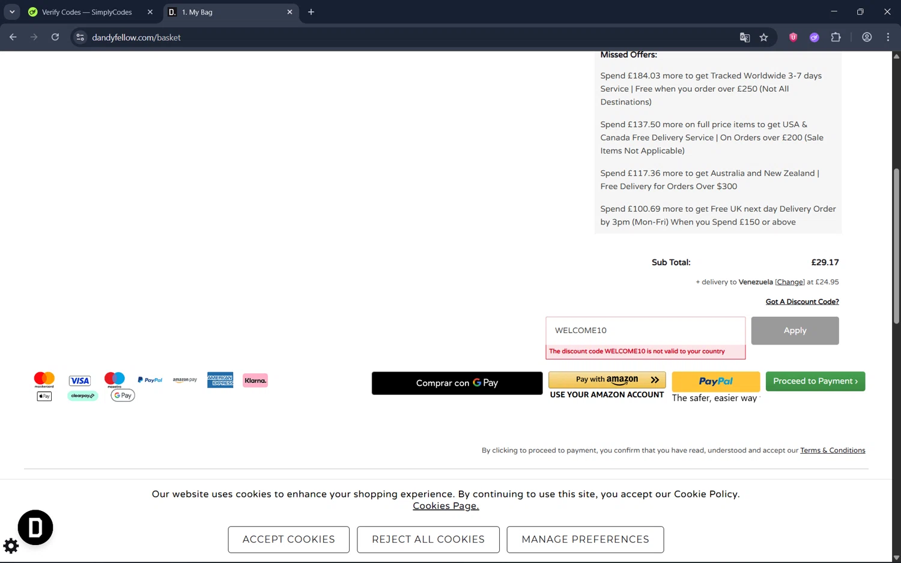The image size is (901, 563).
Task: Click the PayPal logo in payment icons
Action: click(150, 380)
